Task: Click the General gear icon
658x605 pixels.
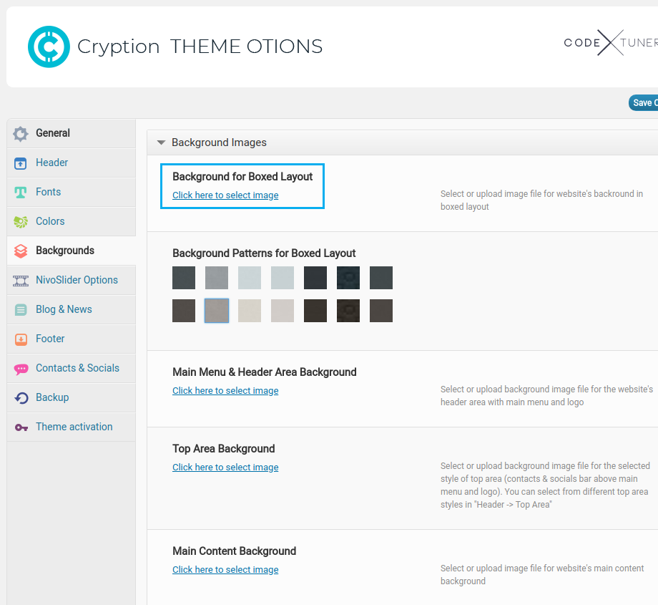Action: click(x=21, y=134)
